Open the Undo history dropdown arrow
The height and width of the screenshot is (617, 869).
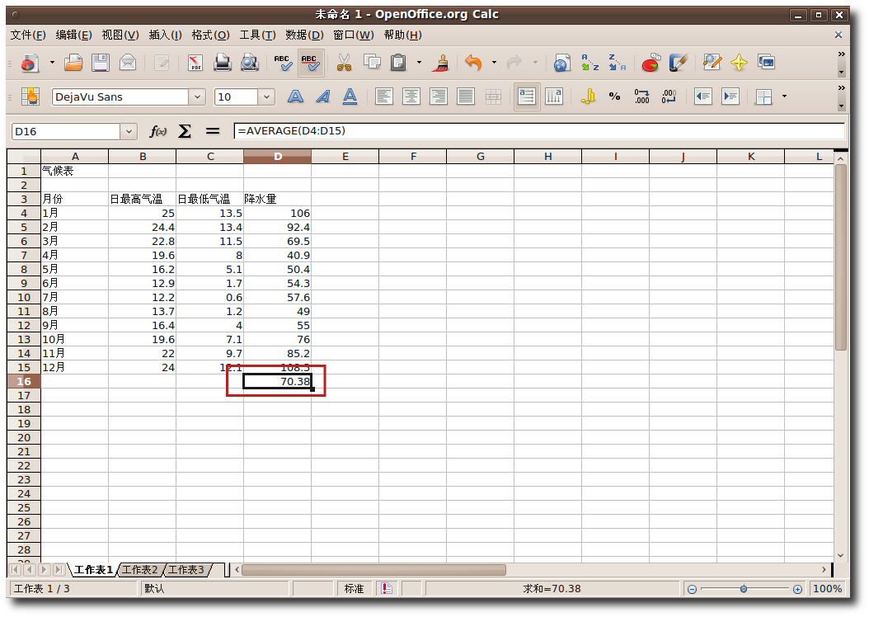click(x=494, y=64)
